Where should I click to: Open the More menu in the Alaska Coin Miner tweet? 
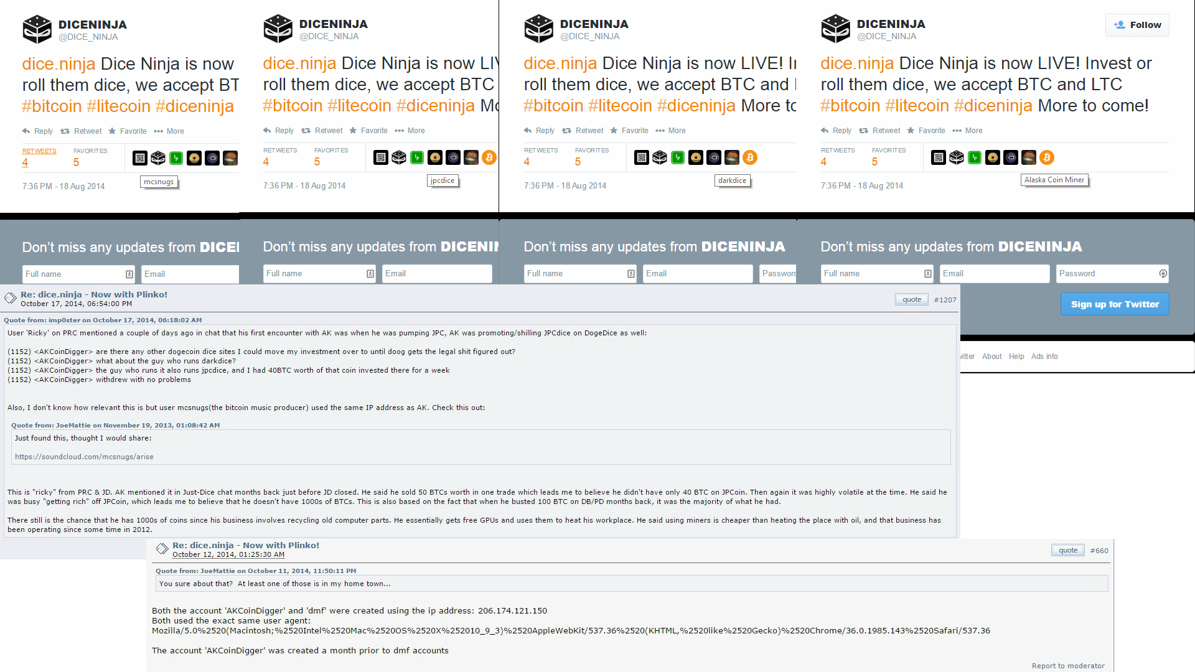click(967, 131)
